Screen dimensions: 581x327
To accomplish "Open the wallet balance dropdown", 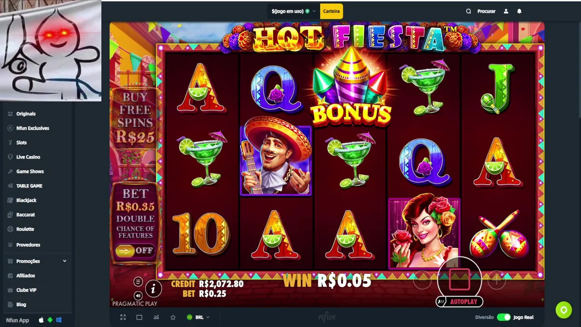I will pyautogui.click(x=293, y=11).
